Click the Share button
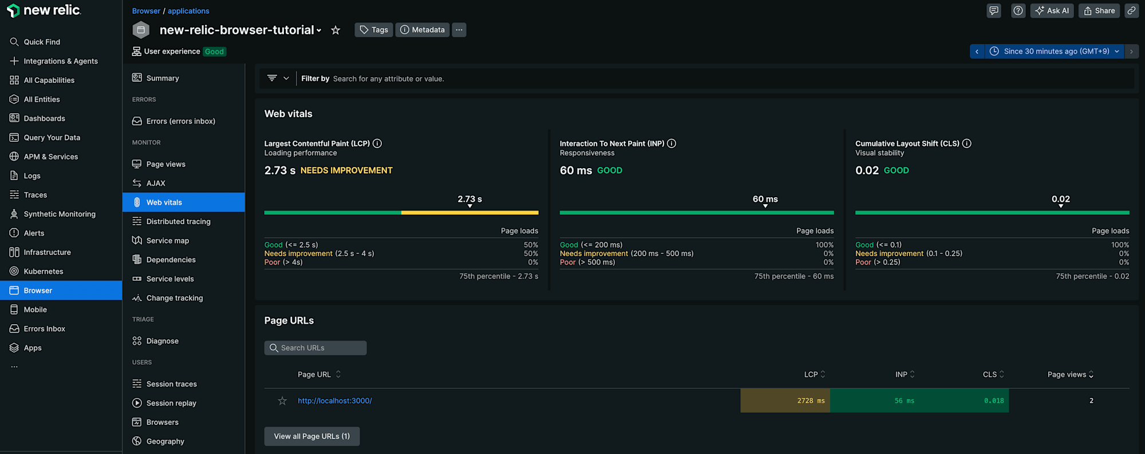The image size is (1145, 454). coord(1099,11)
